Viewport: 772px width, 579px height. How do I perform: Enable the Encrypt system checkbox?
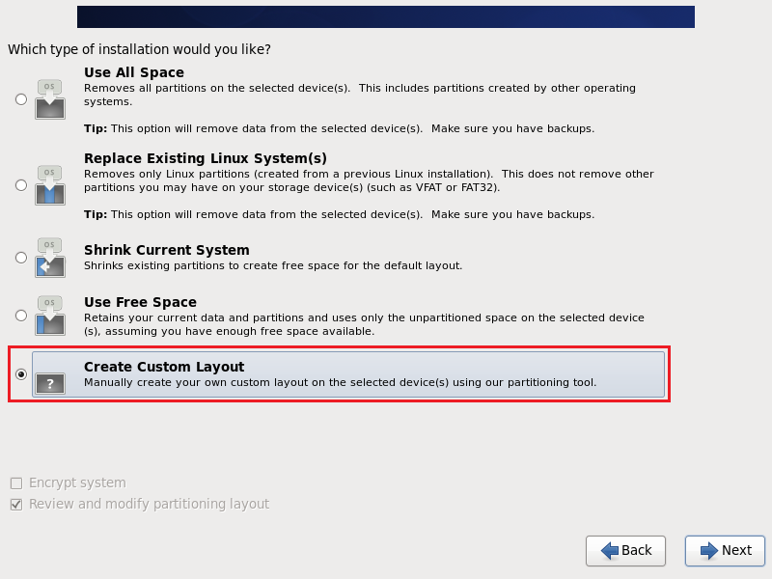pyautogui.click(x=15, y=482)
